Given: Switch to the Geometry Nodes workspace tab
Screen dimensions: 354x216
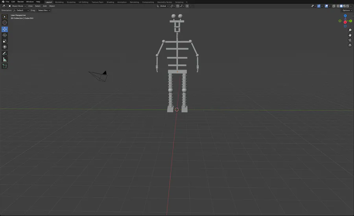Looking at the screenshot, I should tap(164, 2).
